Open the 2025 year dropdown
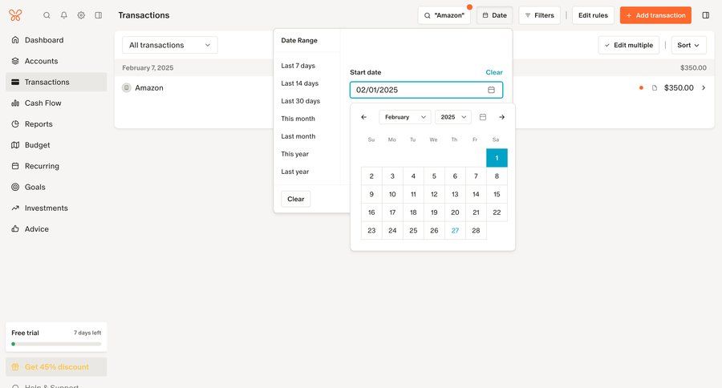This screenshot has width=722, height=388. (453, 117)
